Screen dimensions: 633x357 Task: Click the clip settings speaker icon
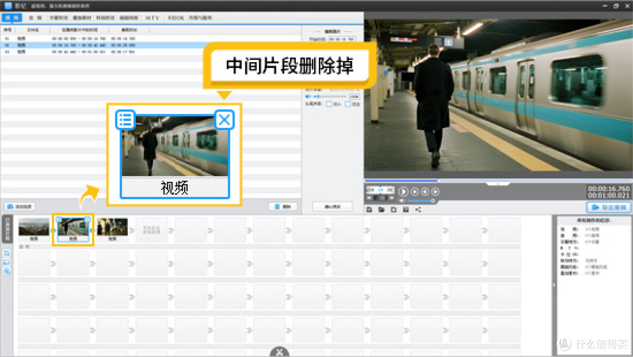point(308,97)
